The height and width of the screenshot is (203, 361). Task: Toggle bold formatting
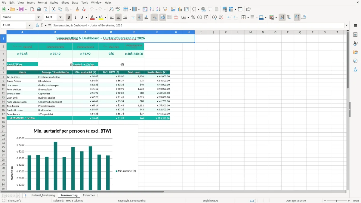coord(69,17)
